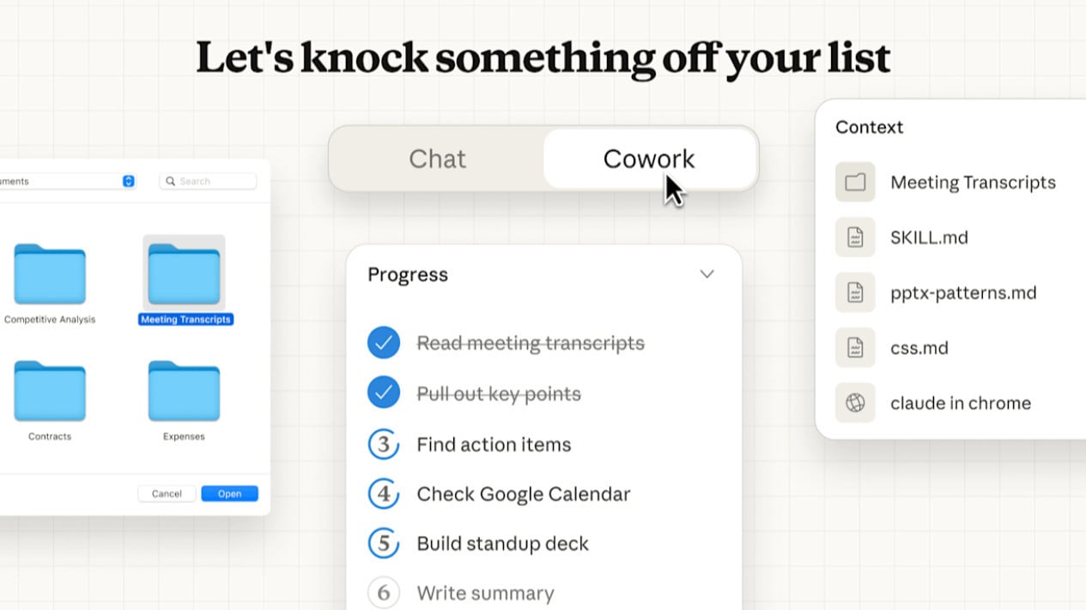Image resolution: width=1086 pixels, height=610 pixels.
Task: Click step 3 circle for Find action items
Action: click(x=384, y=444)
